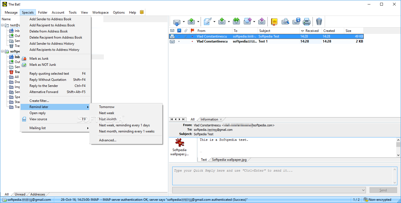Click the paperclip attachment column header
Image resolution: width=401 pixels, height=203 pixels.
coord(186,31)
